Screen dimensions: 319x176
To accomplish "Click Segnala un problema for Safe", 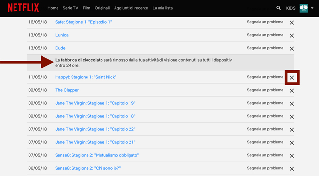I will pyautogui.click(x=265, y=22).
